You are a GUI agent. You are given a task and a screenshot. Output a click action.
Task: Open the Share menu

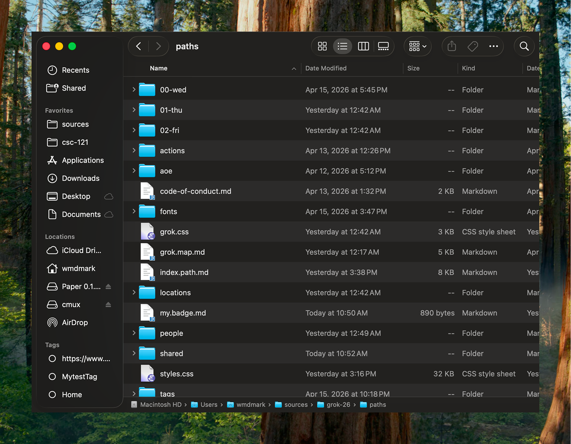452,46
